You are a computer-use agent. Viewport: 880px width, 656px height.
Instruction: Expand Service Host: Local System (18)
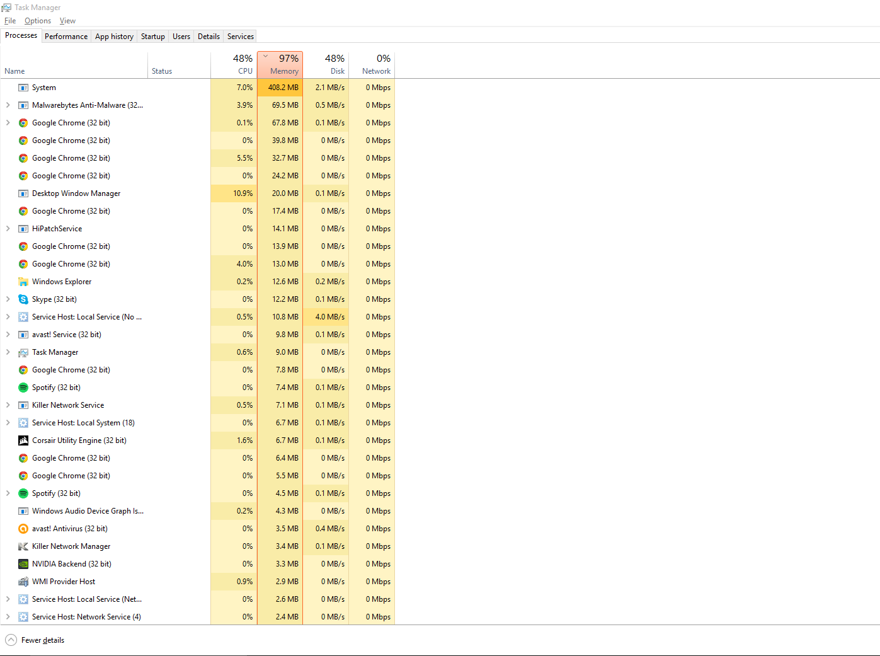[8, 423]
